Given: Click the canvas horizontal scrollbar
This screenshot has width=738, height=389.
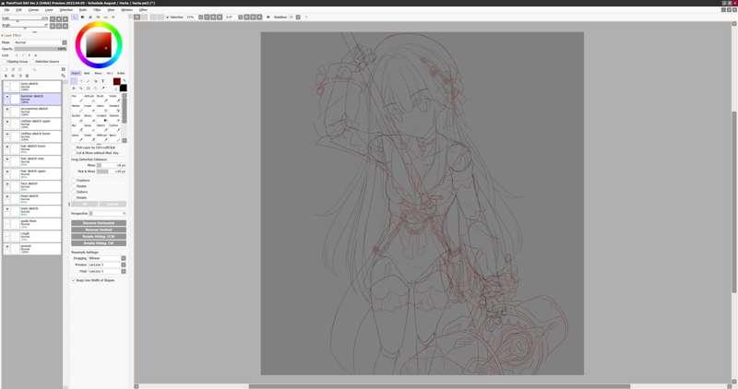Looking at the screenshot, I should pyautogui.click(x=439, y=386).
